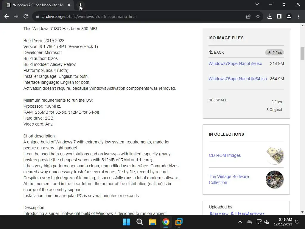Open the network tray icon

[259, 222]
